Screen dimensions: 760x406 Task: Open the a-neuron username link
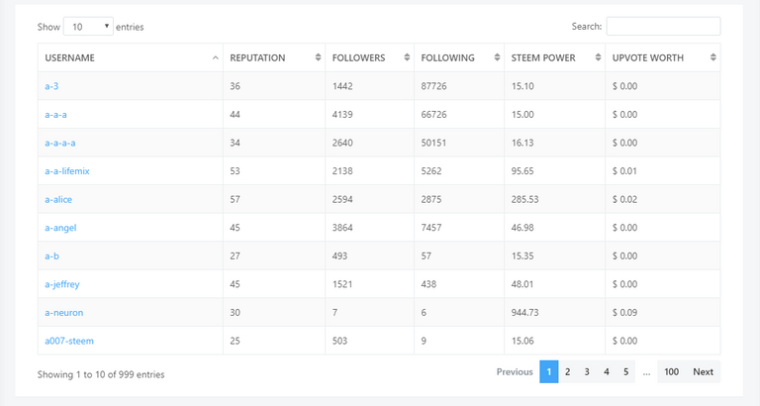pos(64,313)
